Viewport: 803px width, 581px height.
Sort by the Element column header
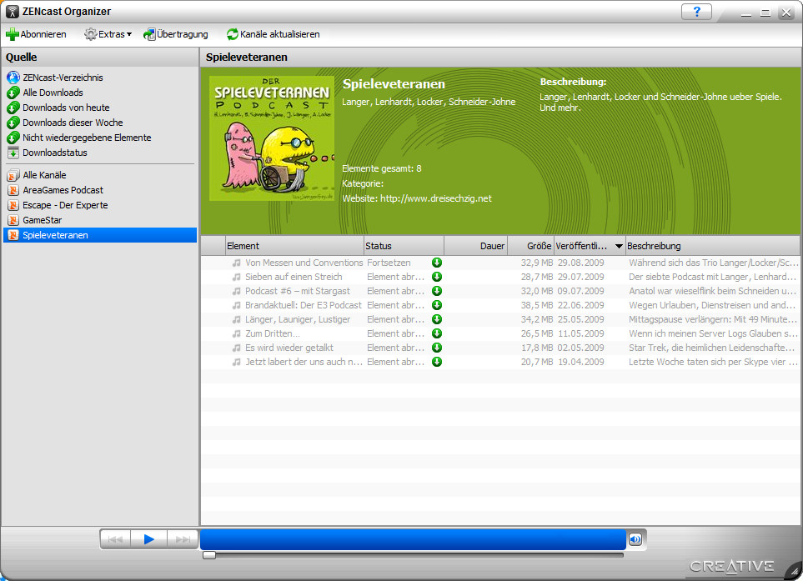[x=294, y=246]
